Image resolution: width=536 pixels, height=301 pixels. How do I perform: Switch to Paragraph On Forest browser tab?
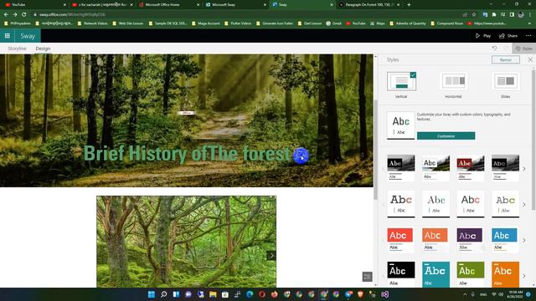tap(369, 5)
